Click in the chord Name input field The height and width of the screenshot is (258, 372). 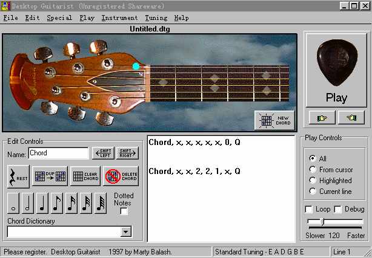(58, 153)
